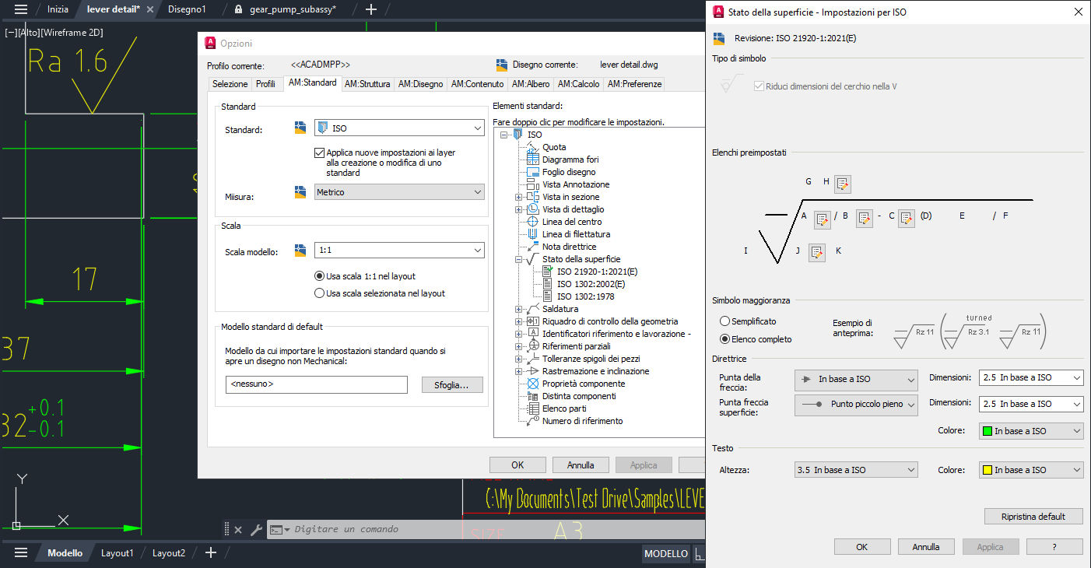Viewport: 1091px width, 568px height.
Task: Switch to the Profili tab in Opzioni
Action: [266, 84]
